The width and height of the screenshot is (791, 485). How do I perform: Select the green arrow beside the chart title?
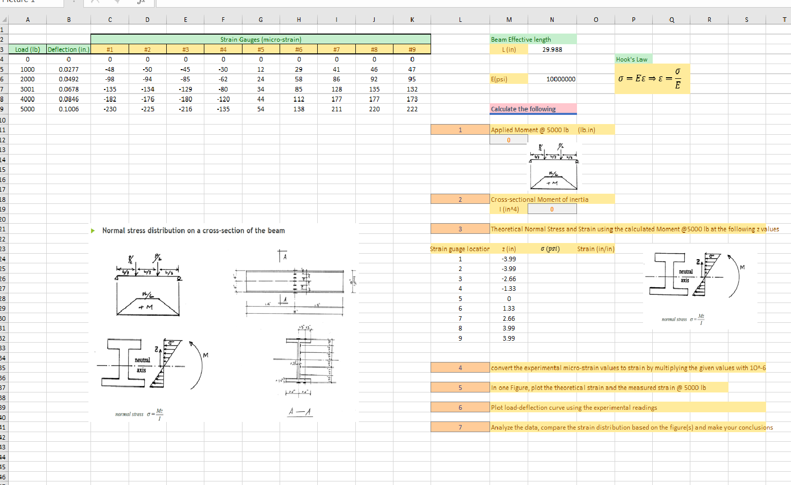click(93, 230)
